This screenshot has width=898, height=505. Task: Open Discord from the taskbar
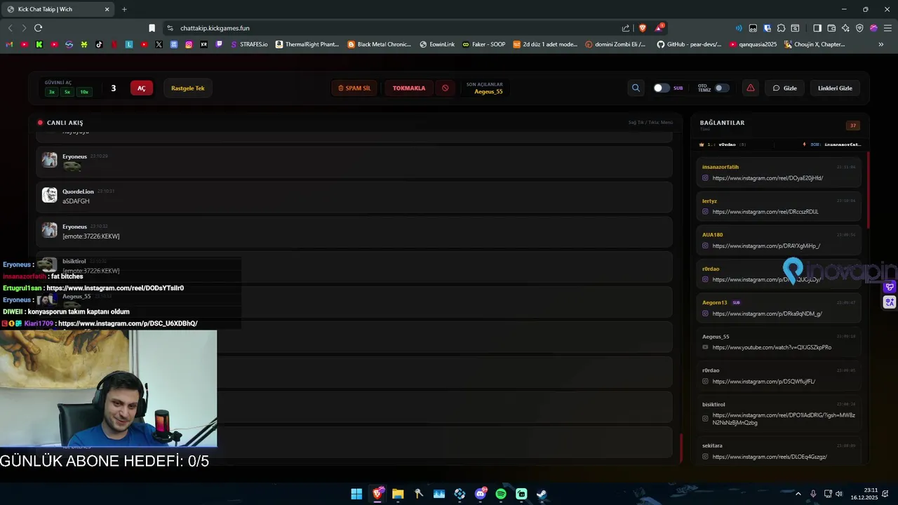(481, 494)
